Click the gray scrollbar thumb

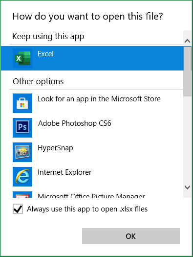[187, 71]
